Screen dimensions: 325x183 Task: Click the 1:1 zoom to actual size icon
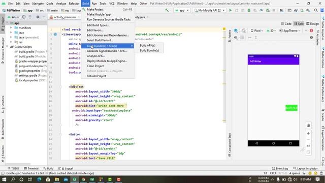(x=308, y=146)
